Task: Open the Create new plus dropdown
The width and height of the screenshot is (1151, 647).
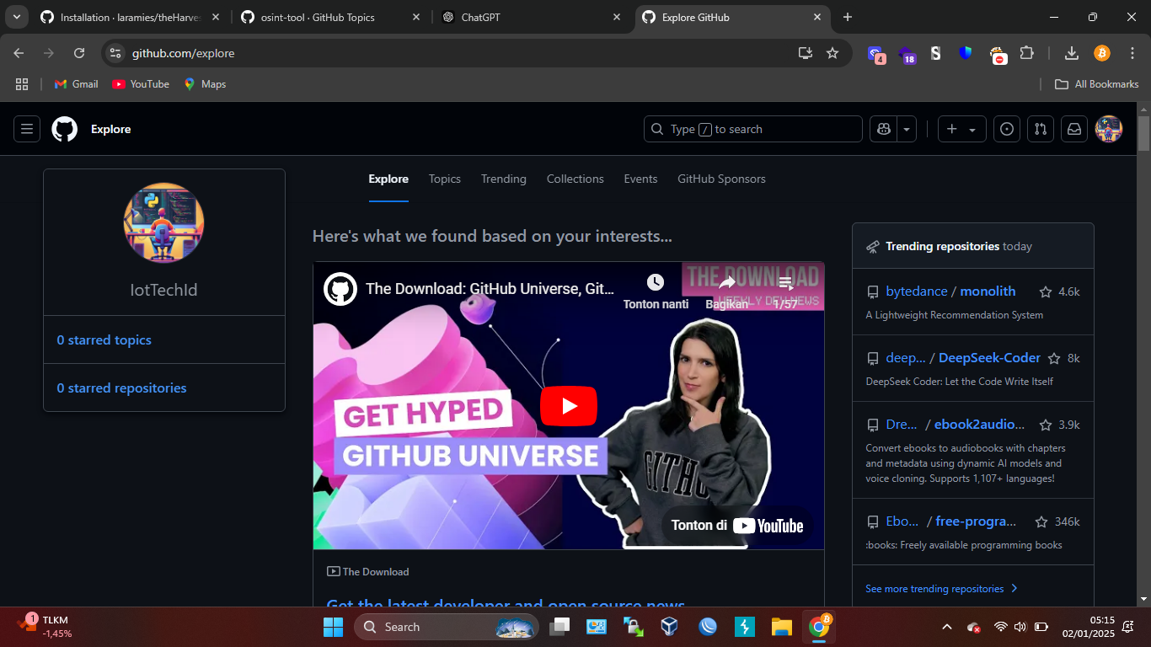Action: click(x=961, y=129)
